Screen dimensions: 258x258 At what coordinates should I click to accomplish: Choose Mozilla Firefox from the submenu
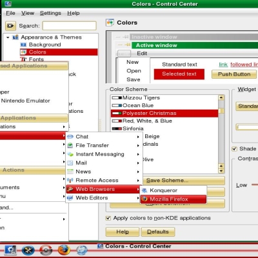tap(174, 199)
